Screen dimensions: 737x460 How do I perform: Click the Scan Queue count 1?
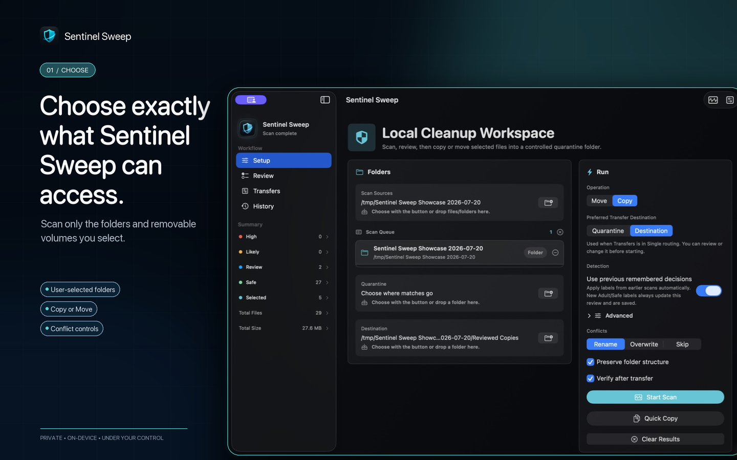tap(551, 232)
